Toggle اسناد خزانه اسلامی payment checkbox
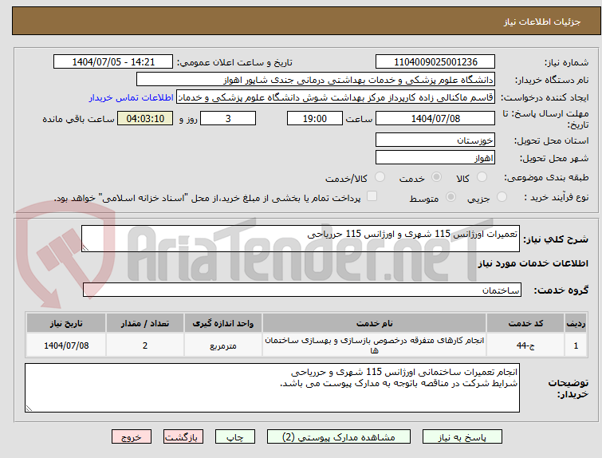Viewport: 602px width, 458px height. (x=372, y=196)
